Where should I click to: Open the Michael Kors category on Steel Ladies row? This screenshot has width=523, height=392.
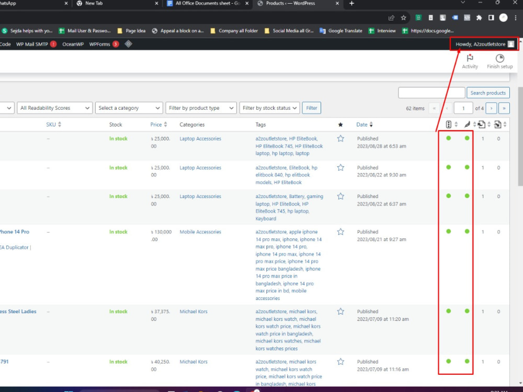point(194,312)
